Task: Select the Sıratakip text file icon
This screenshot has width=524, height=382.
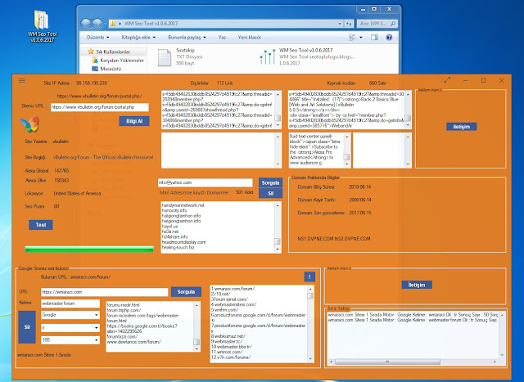Action: (165, 57)
